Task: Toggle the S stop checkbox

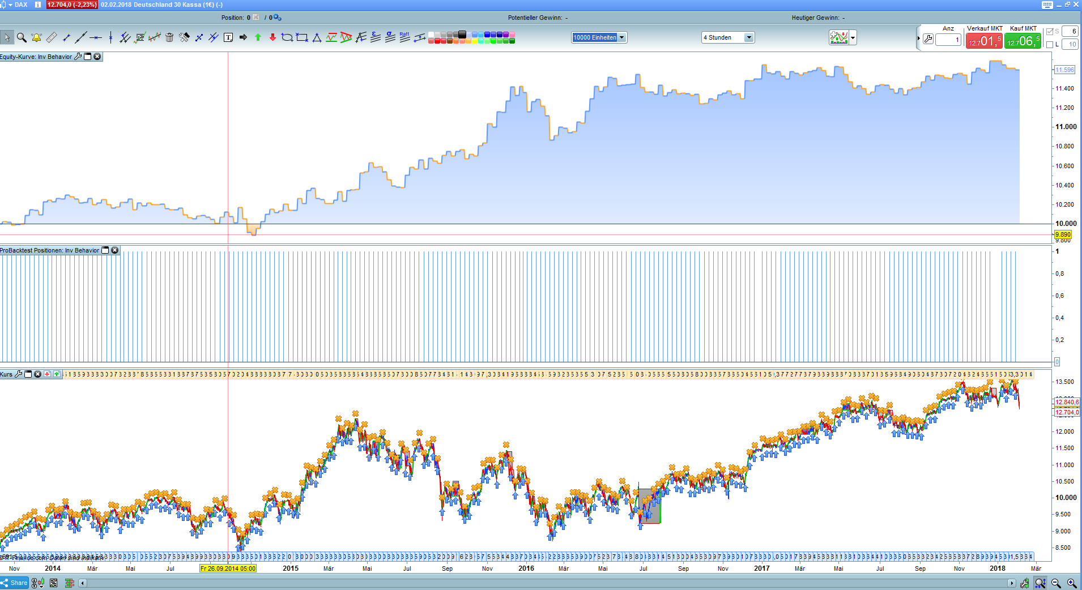Action: click(x=1050, y=32)
